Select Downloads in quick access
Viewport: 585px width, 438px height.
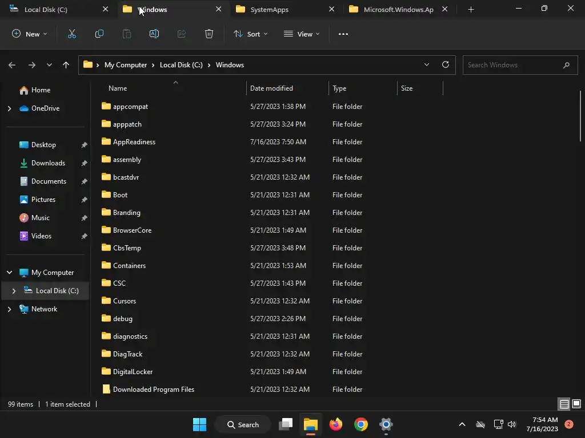pos(48,163)
